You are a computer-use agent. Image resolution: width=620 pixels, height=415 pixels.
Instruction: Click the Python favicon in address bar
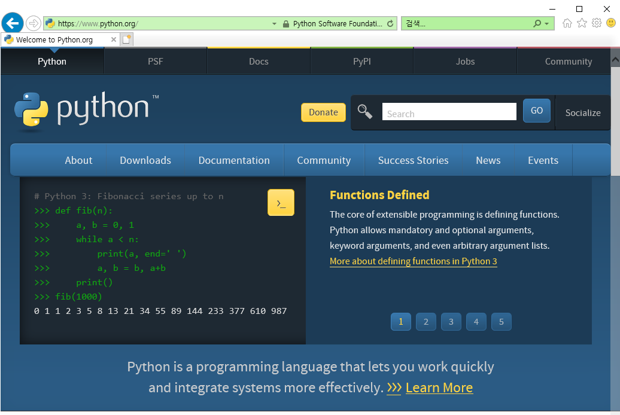click(50, 23)
